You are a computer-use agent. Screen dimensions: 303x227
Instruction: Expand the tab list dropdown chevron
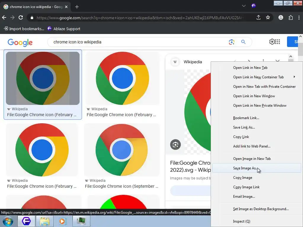click(244, 6)
